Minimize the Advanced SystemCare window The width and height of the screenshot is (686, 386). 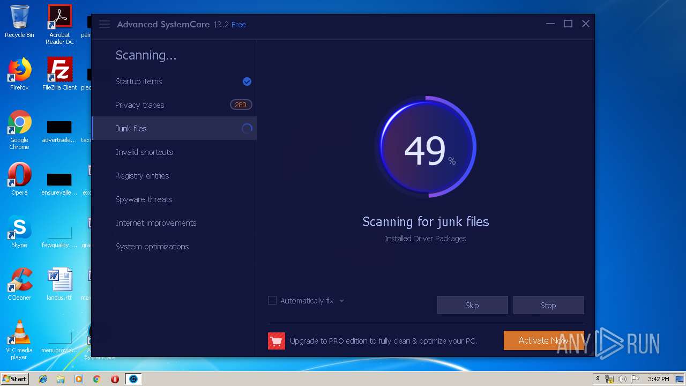pyautogui.click(x=550, y=24)
